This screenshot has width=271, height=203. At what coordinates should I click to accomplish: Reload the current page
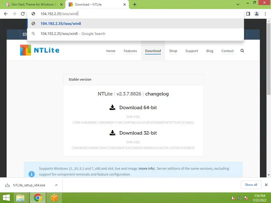[23, 14]
